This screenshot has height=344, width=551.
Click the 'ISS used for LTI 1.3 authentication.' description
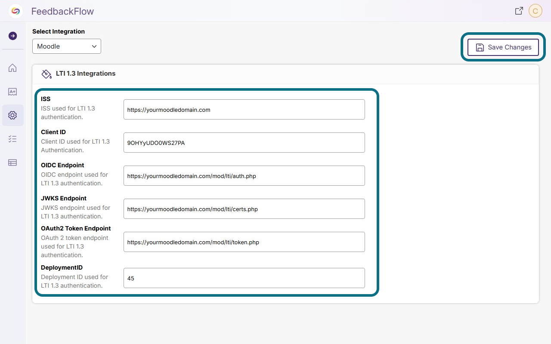pos(68,113)
